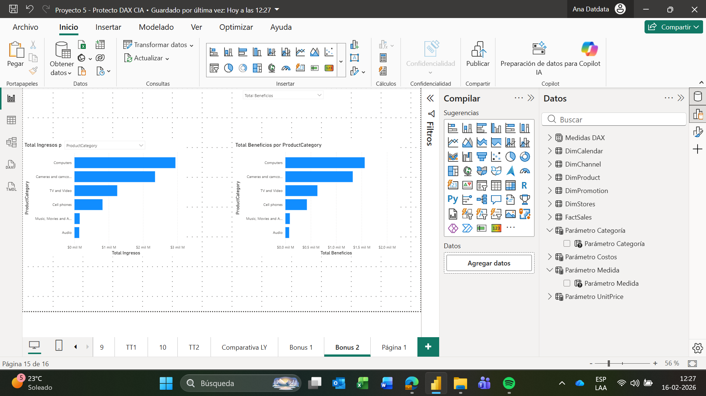The width and height of the screenshot is (706, 396).
Task: Expand the DimCalendar table
Action: coord(550,151)
